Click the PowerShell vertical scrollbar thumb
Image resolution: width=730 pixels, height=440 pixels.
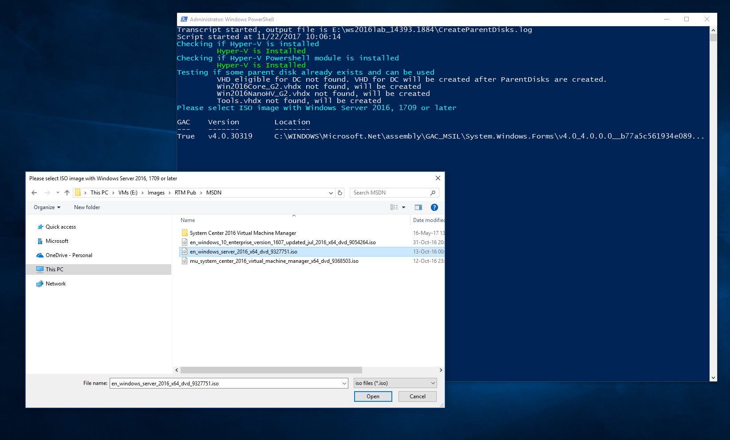pos(713,37)
